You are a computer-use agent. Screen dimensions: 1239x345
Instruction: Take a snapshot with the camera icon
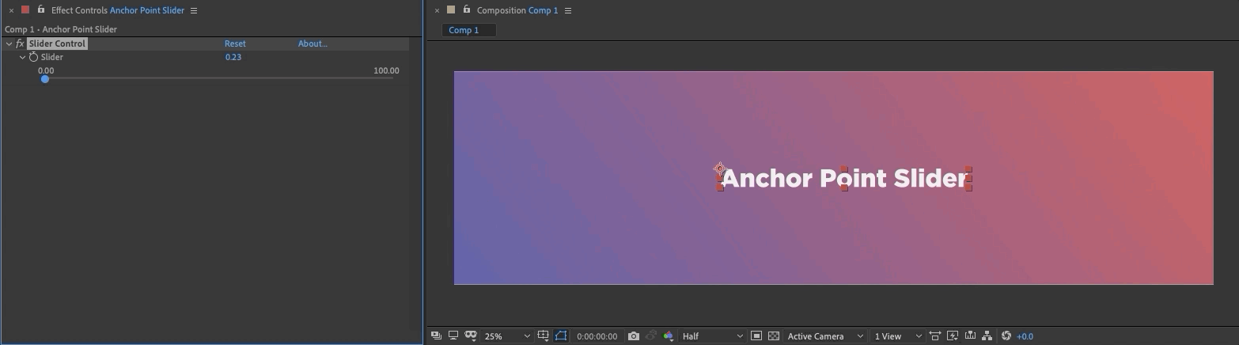click(x=633, y=336)
